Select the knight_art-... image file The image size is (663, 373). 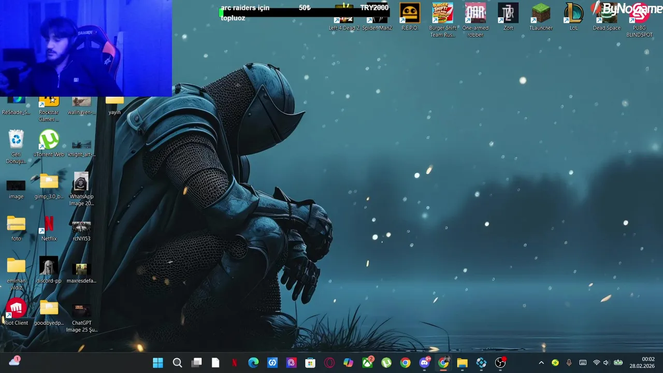(x=81, y=147)
